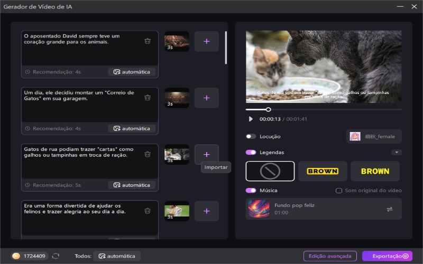Open the voice selector showing _female
Screen dimensions: 423x264
click(x=374, y=136)
